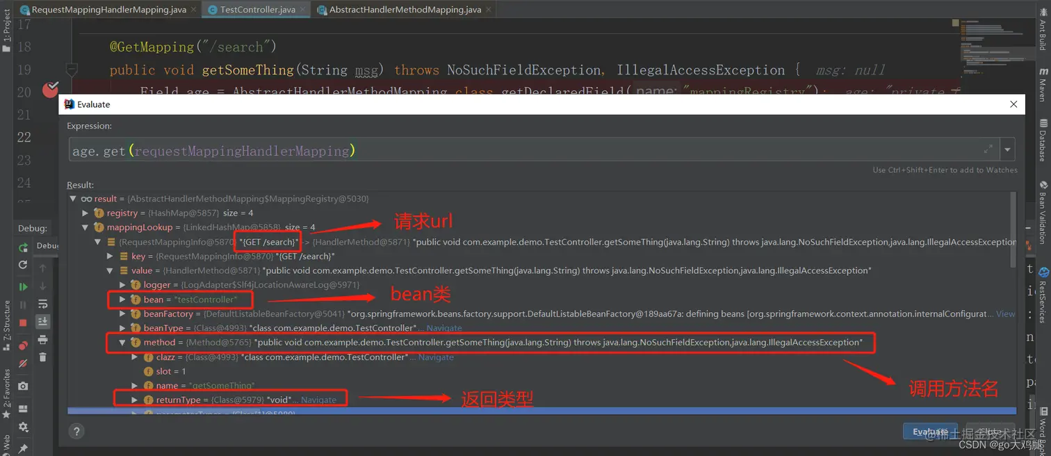
Task: Click the trash clear-all icon
Action: tap(42, 357)
